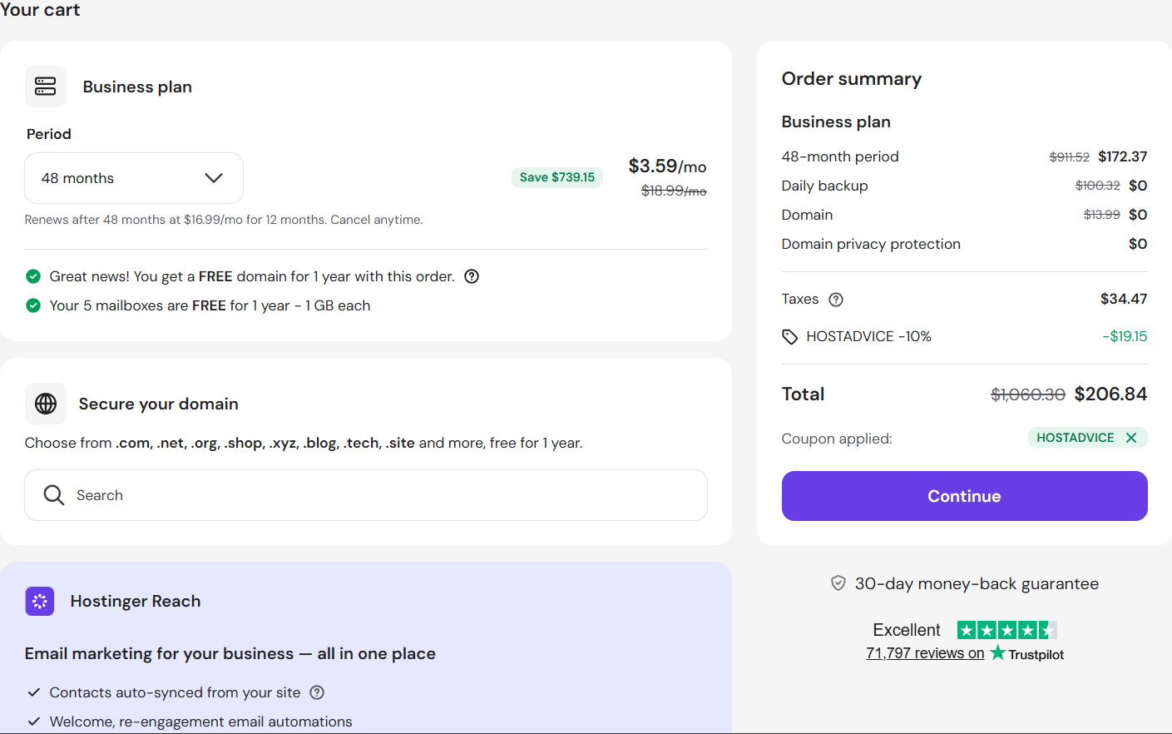
Task: Click the -$19.15 discount amount
Action: pos(1125,336)
